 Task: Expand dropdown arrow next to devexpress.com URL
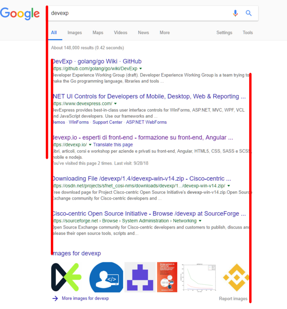(115, 104)
